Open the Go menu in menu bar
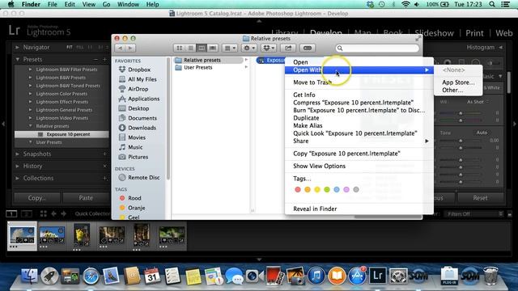 coord(106,4)
